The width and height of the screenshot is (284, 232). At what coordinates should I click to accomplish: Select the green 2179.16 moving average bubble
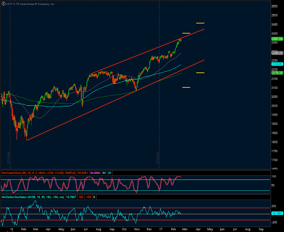pyautogui.click(x=277, y=73)
